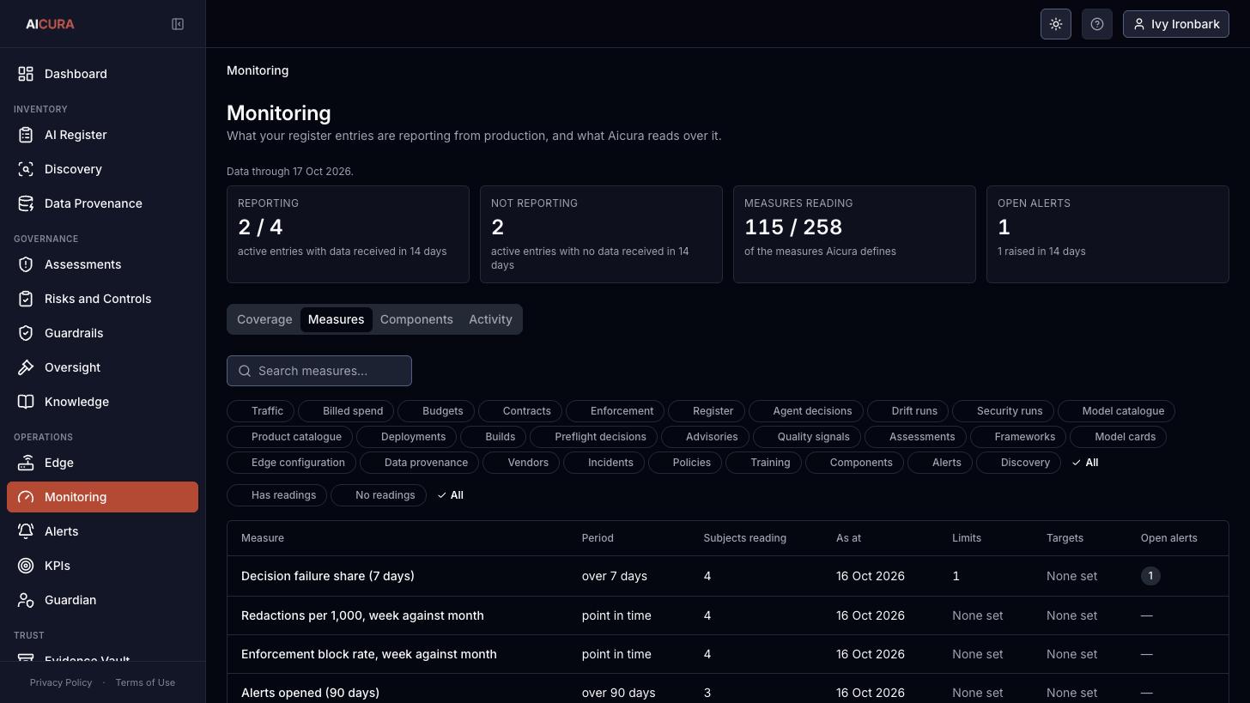Viewport: 1250px width, 703px height.
Task: Click the Dashboard grid icon
Action: (x=26, y=74)
